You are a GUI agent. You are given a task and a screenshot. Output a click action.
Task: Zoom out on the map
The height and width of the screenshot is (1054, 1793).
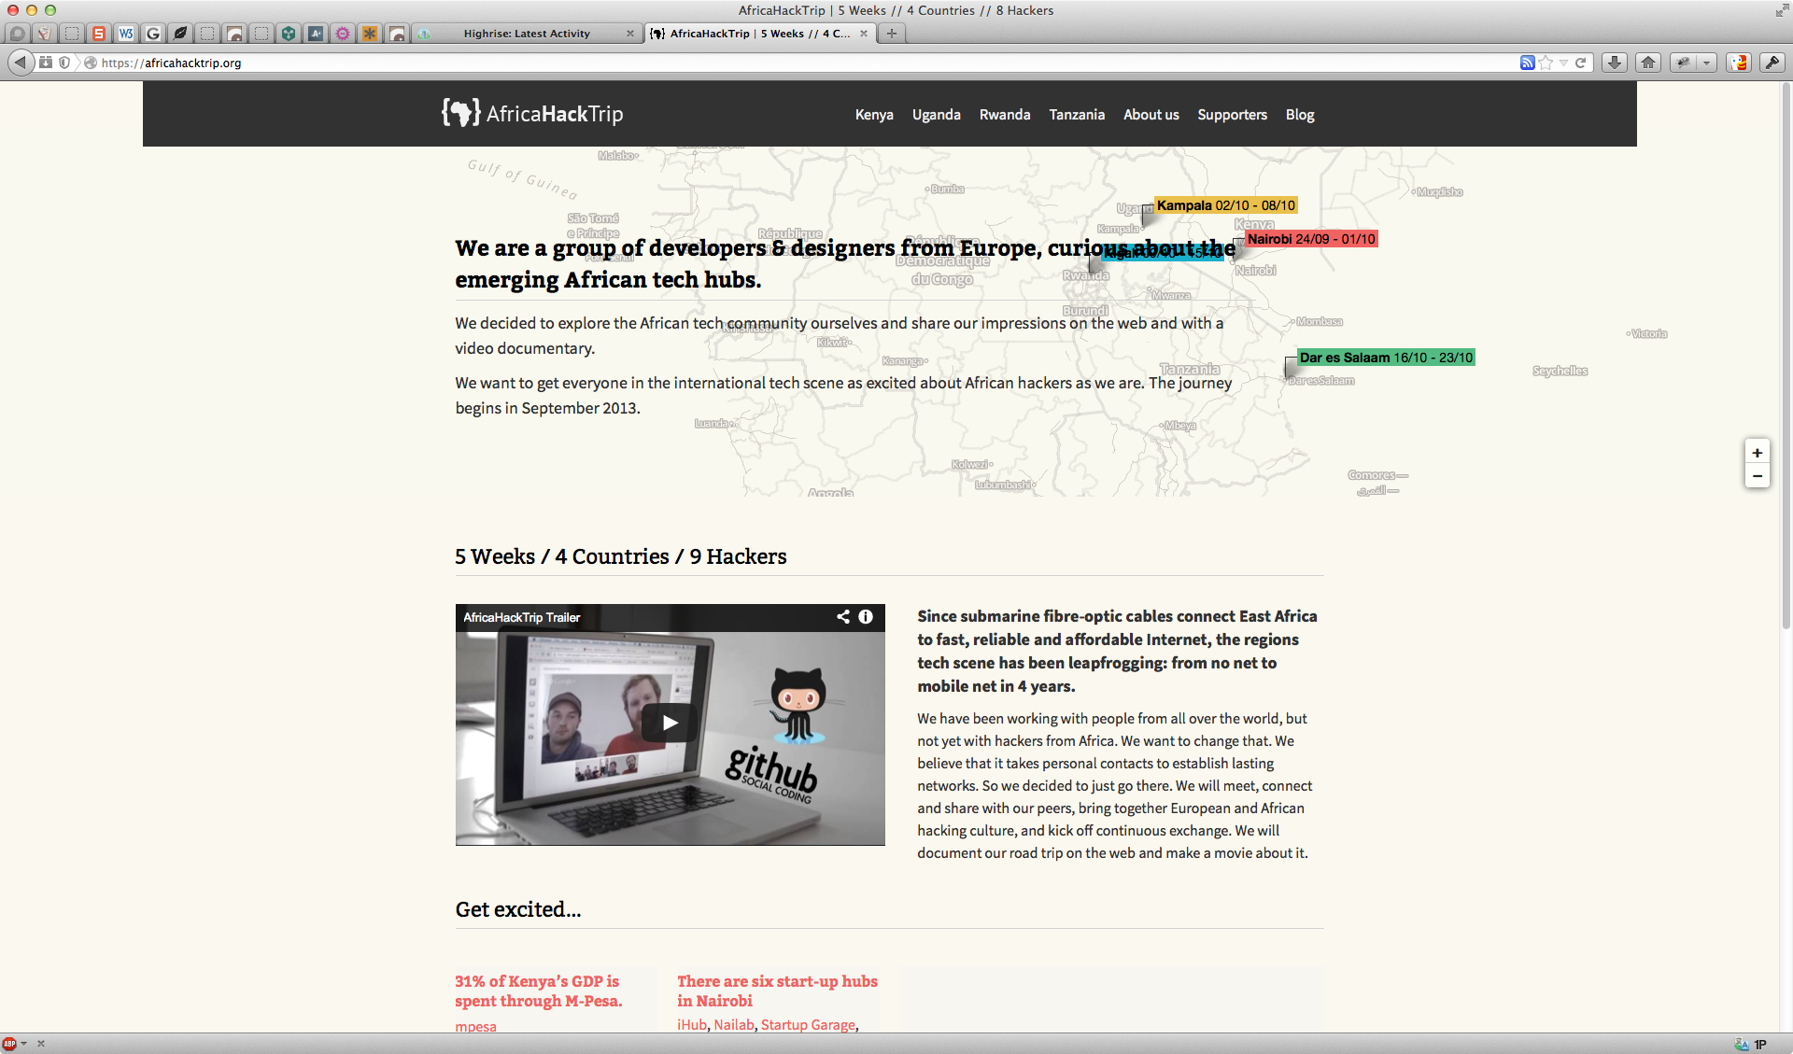point(1757,476)
